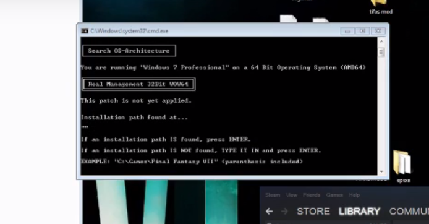Click Steam's forward navigation arrow
Screen dimensions: 429x224
click(284, 211)
